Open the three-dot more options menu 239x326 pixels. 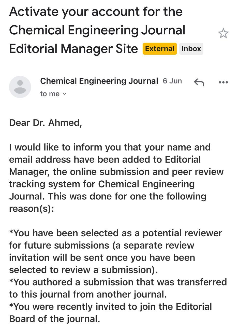pyautogui.click(x=223, y=82)
